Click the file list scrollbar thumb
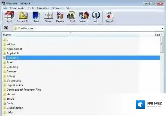Viewport: 166px width, 116px height. 162,44
